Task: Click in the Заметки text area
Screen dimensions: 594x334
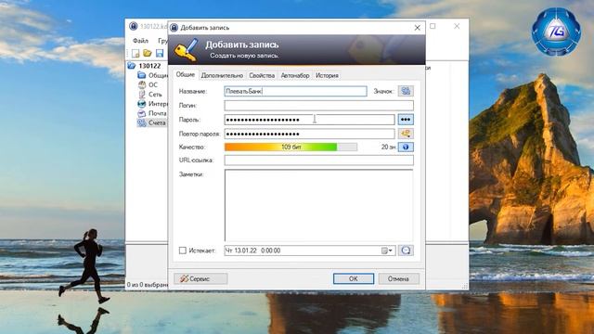Action: coord(318,205)
